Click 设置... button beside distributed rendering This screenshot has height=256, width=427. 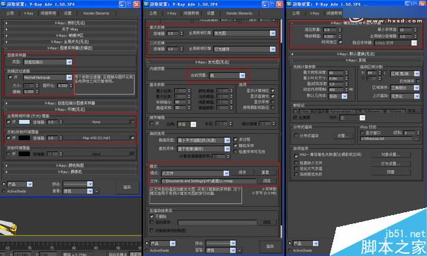pos(344,135)
